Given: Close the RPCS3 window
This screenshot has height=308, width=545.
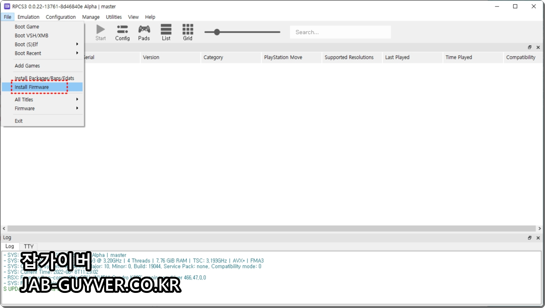Looking at the screenshot, I should click(533, 6).
